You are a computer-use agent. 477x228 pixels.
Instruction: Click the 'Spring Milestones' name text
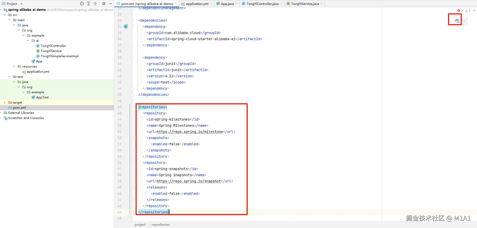pyautogui.click(x=176, y=125)
